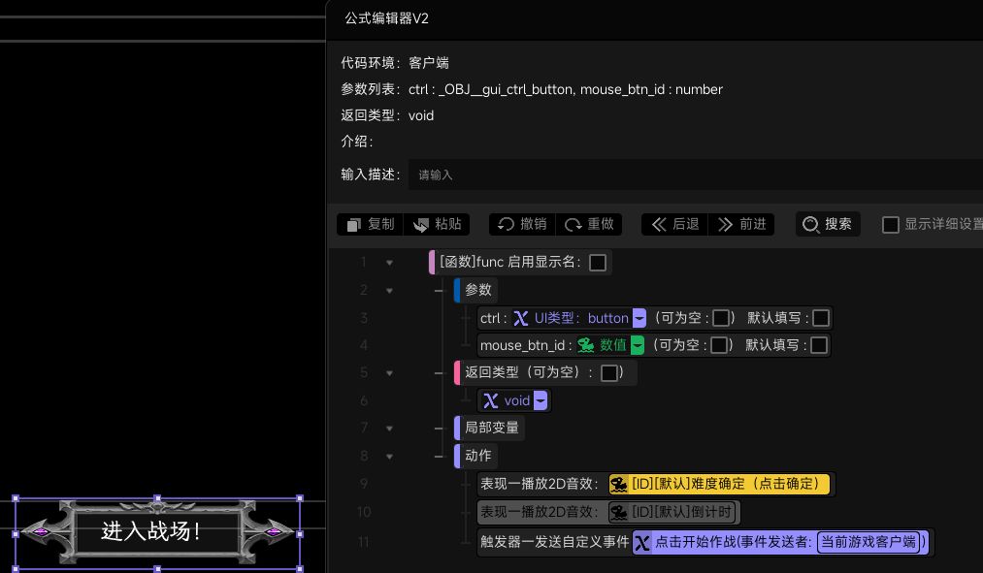Select the 动作 block
The width and height of the screenshot is (983, 573).
pos(475,456)
